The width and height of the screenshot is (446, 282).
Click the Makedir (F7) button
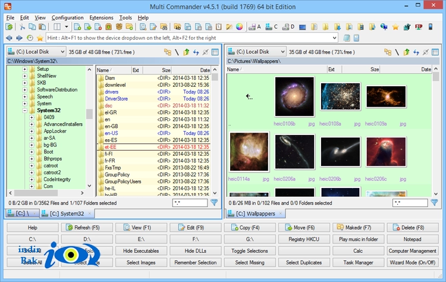pyautogui.click(x=358, y=227)
